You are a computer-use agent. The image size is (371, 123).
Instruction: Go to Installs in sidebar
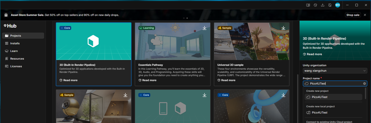23,43
